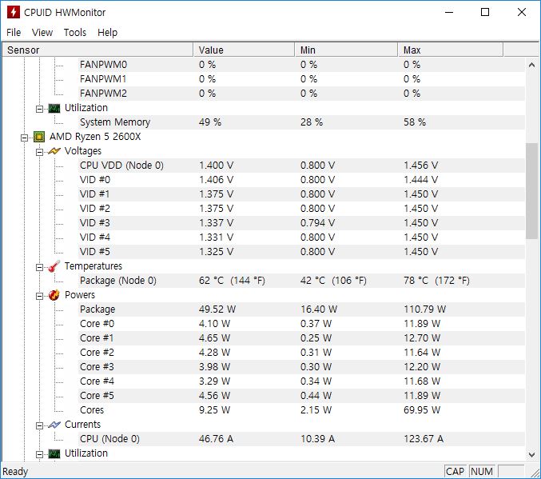This screenshot has height=479, width=541.
Task: Select the Package (Node 0) temperature row
Action: click(x=302, y=281)
